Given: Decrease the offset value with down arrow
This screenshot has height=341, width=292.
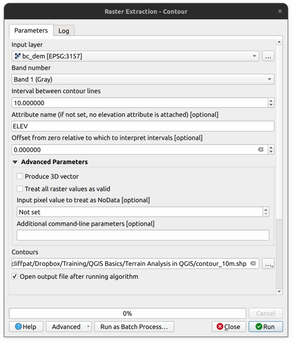Looking at the screenshot, I should [271, 152].
